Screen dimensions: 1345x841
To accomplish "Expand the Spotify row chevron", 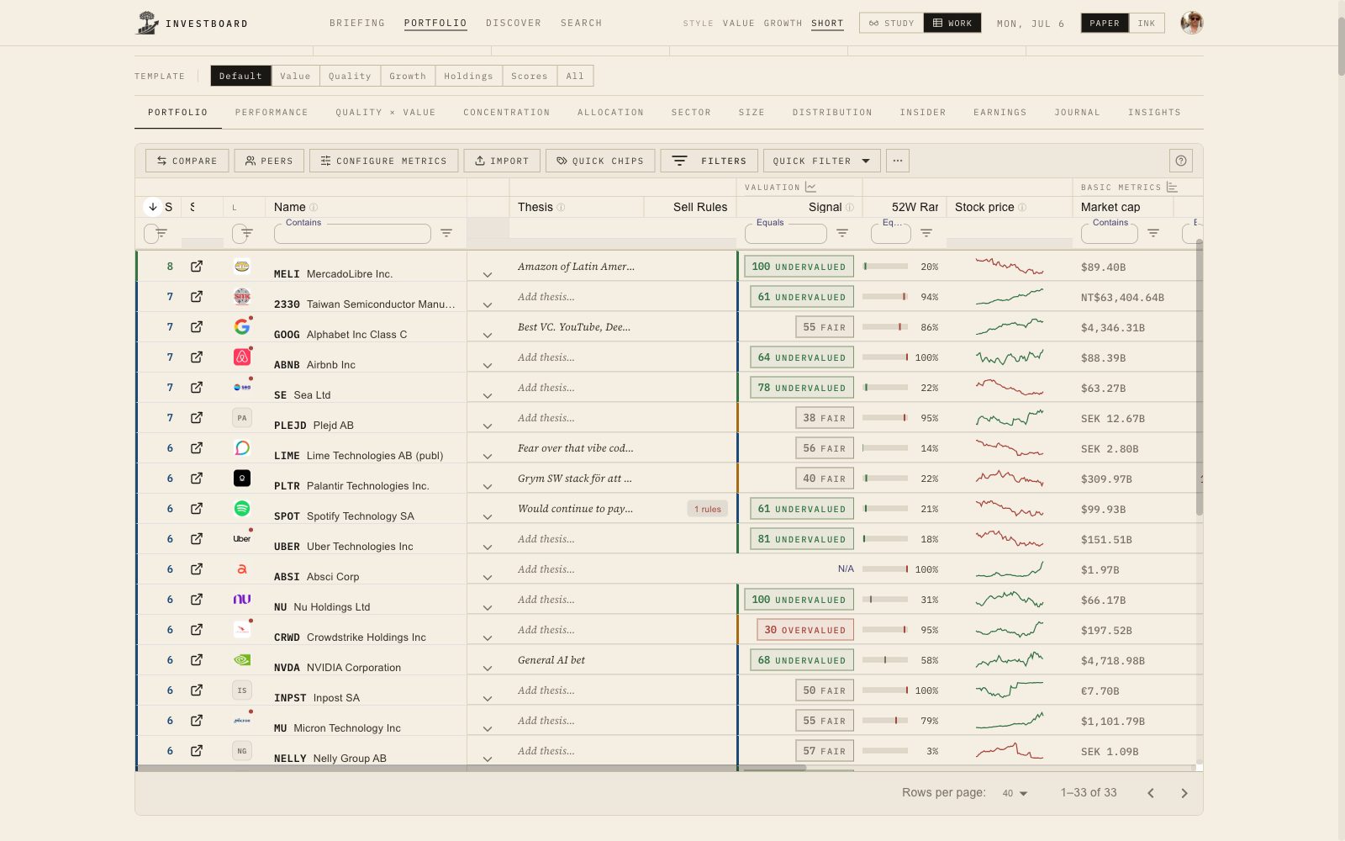I will click(x=488, y=516).
